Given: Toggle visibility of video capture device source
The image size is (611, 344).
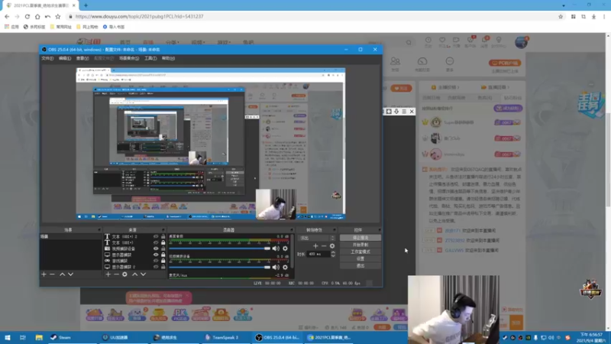Looking at the screenshot, I should click(x=156, y=248).
